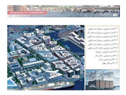Click the 34/9 building label
Screen dimensions: 126x95
49,56
